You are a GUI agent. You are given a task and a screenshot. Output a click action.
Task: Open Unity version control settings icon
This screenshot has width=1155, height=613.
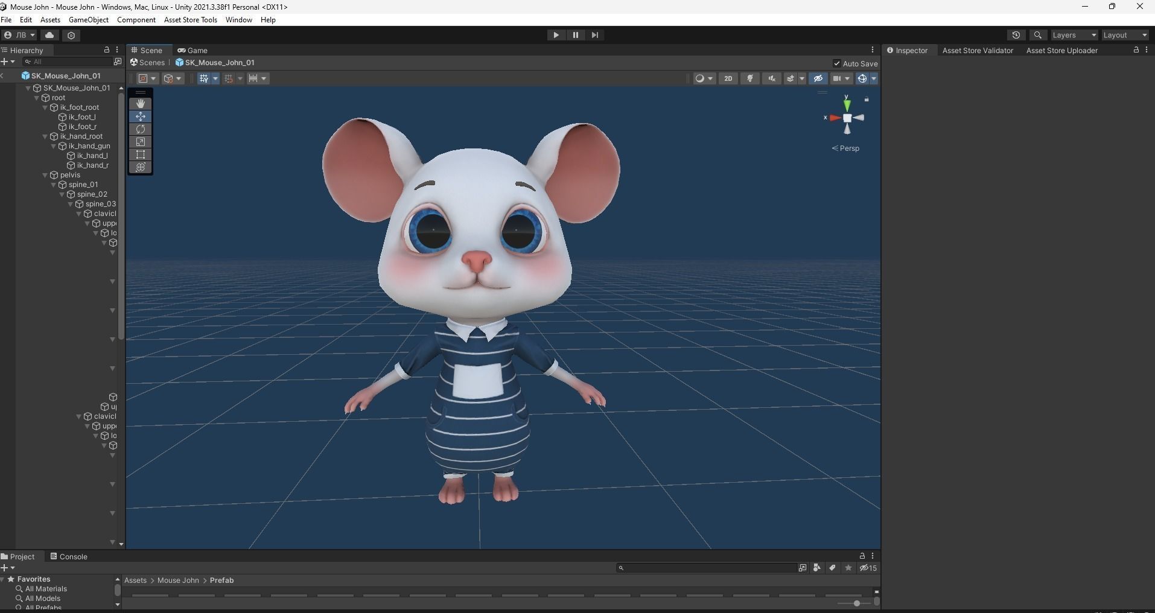pyautogui.click(x=71, y=35)
